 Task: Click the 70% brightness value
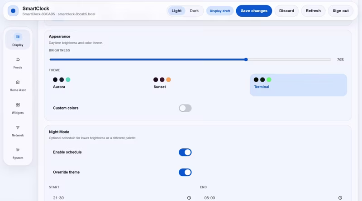[340, 59]
